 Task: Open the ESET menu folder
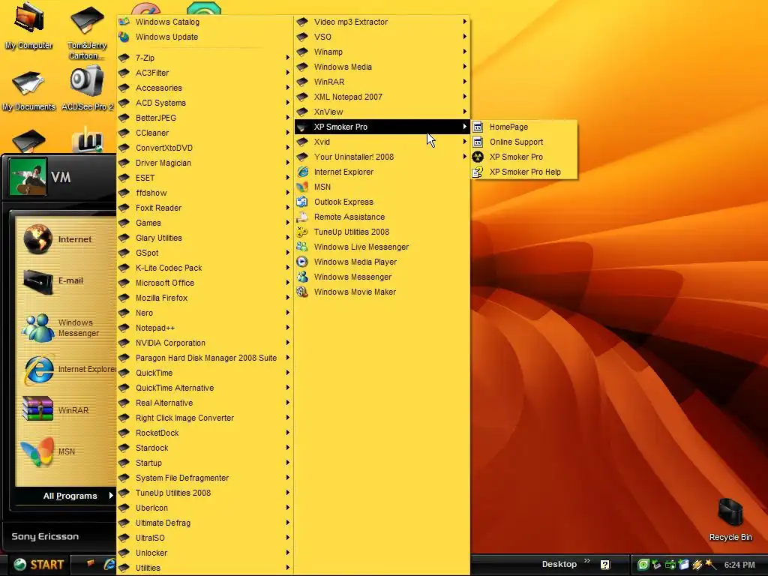click(x=205, y=178)
